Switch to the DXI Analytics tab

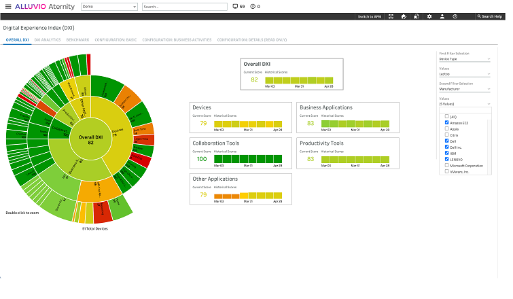point(48,40)
